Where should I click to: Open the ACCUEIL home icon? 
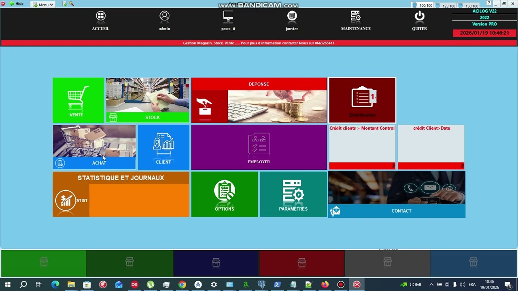click(x=100, y=16)
